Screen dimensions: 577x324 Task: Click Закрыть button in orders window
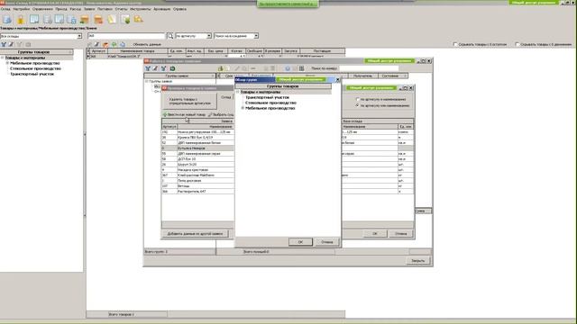pos(417,260)
